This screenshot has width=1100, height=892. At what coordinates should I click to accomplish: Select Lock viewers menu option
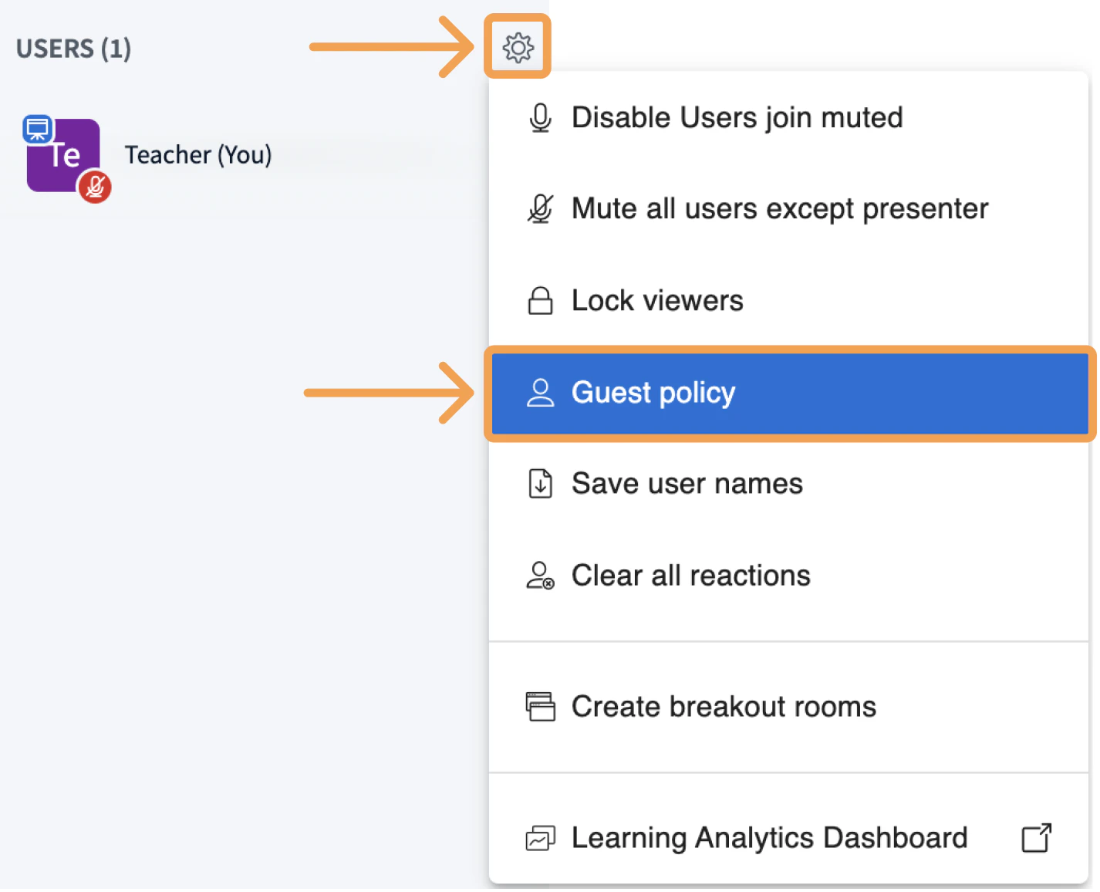pos(657,301)
